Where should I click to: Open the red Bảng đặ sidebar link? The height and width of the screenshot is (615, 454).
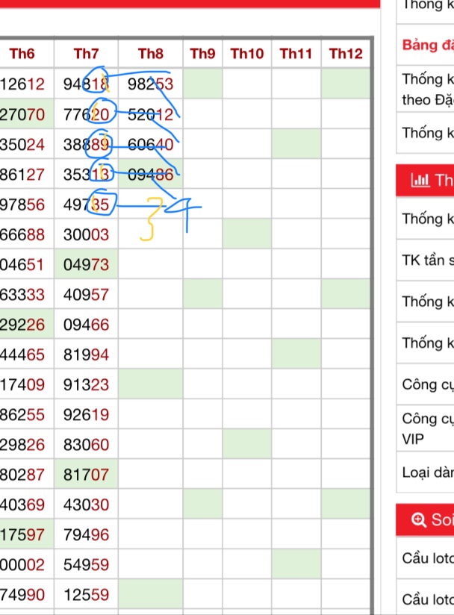(x=427, y=46)
